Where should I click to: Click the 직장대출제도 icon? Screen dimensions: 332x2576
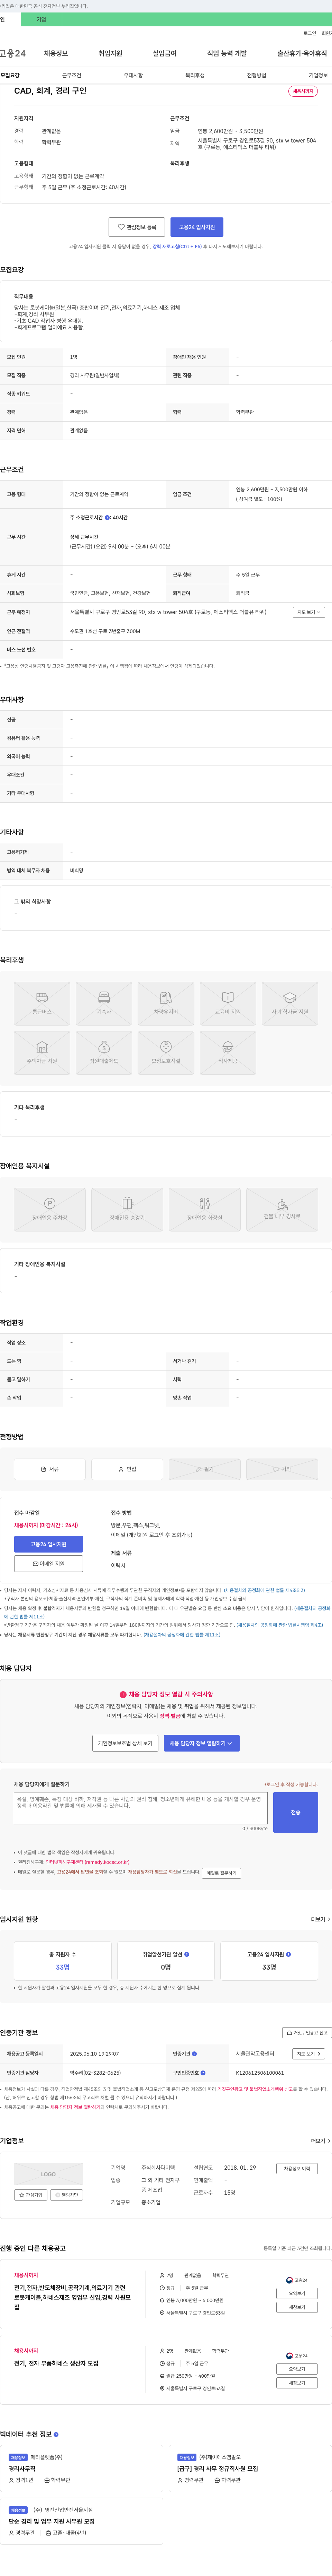point(104,1053)
